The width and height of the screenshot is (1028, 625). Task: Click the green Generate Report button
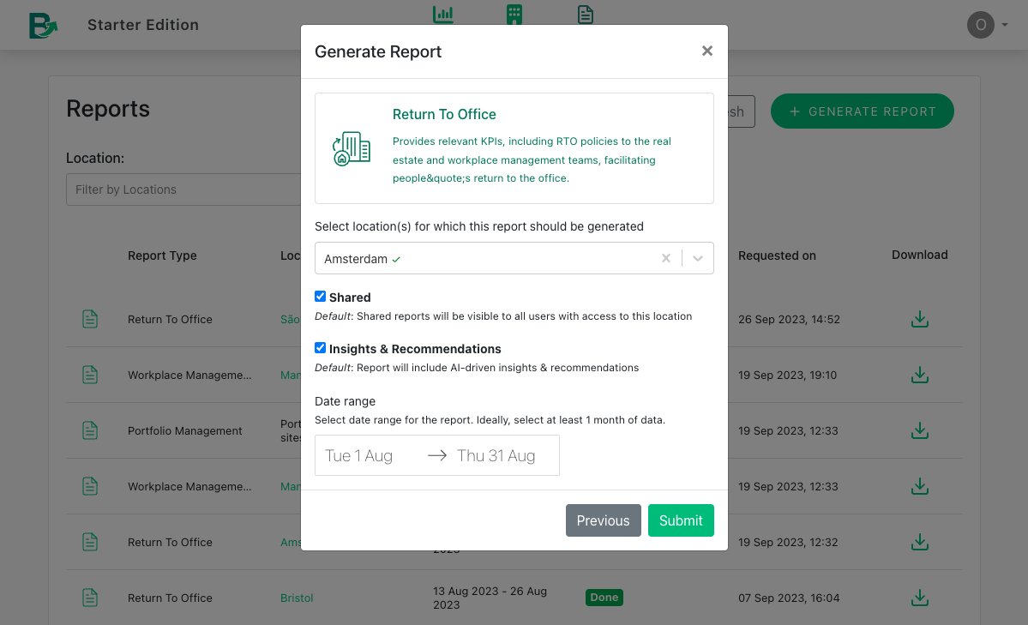(x=863, y=111)
